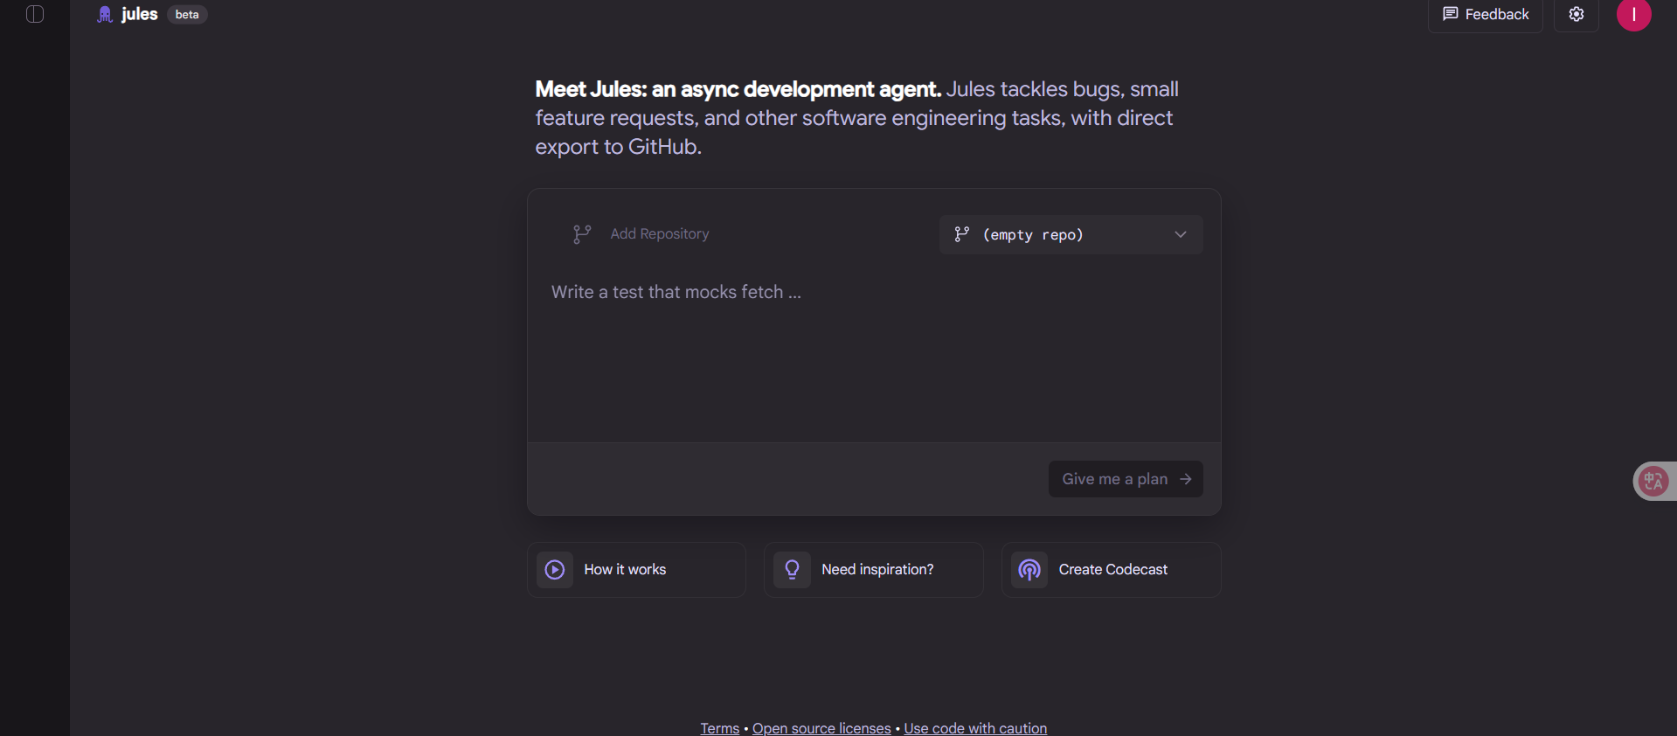Expand the (empty repo) branch dropdown
Image resolution: width=1677 pixels, height=736 pixels.
[x=1071, y=234]
